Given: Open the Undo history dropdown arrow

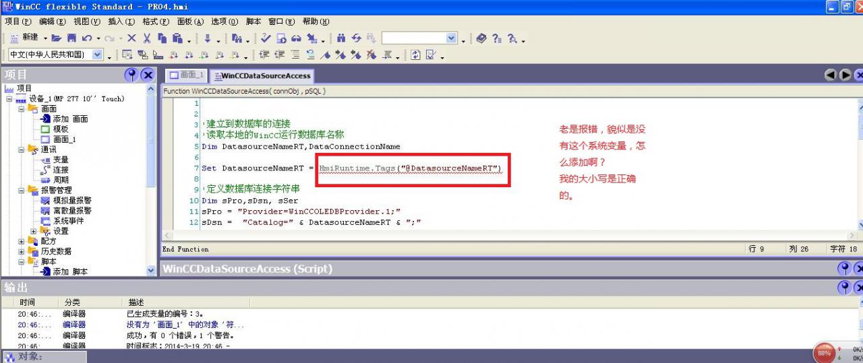Looking at the screenshot, I should click(x=98, y=38).
